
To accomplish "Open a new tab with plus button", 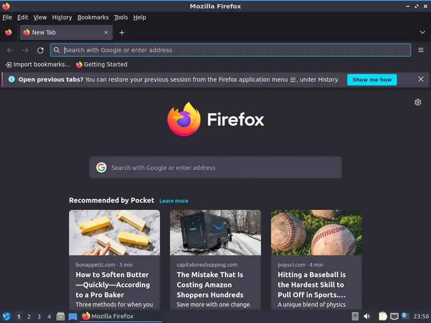I will 122,33.
